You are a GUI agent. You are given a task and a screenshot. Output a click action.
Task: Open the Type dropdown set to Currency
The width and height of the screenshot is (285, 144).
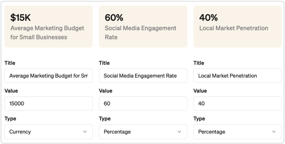(48, 132)
